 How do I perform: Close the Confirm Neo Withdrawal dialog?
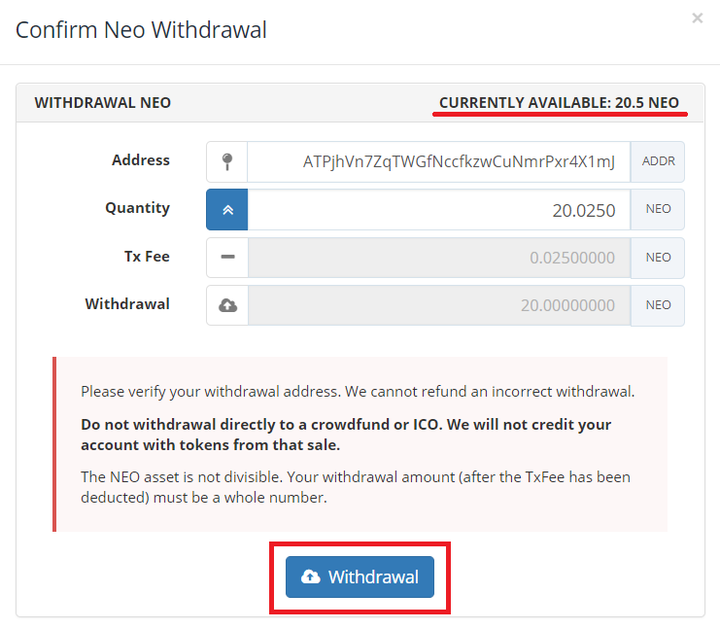pyautogui.click(x=697, y=18)
